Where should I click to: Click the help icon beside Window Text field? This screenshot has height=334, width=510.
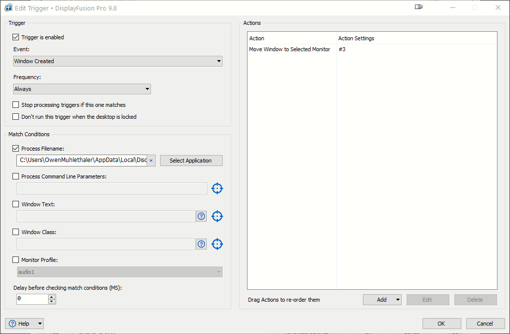coord(201,216)
